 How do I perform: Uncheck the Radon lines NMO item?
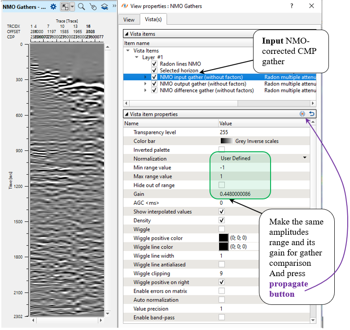point(155,64)
